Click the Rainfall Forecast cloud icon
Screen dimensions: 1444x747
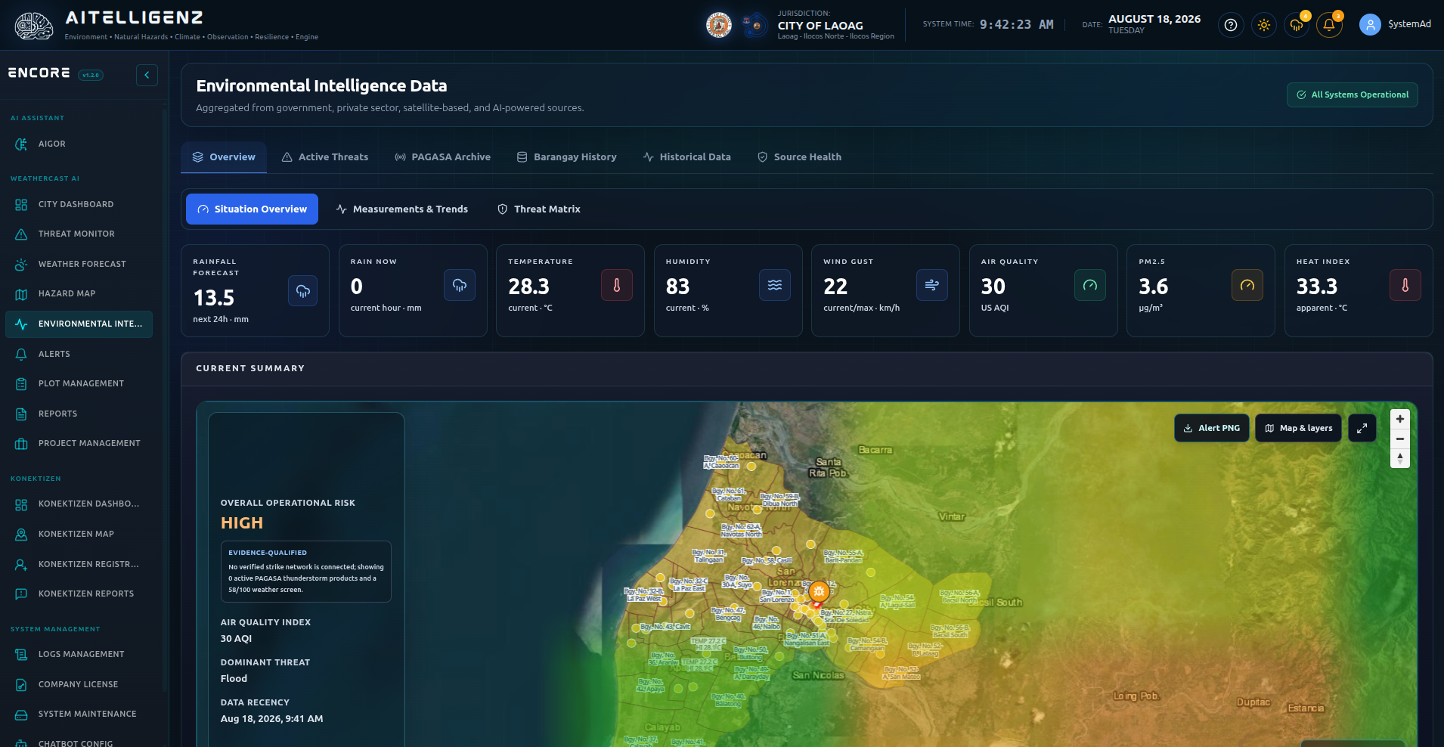[303, 291]
